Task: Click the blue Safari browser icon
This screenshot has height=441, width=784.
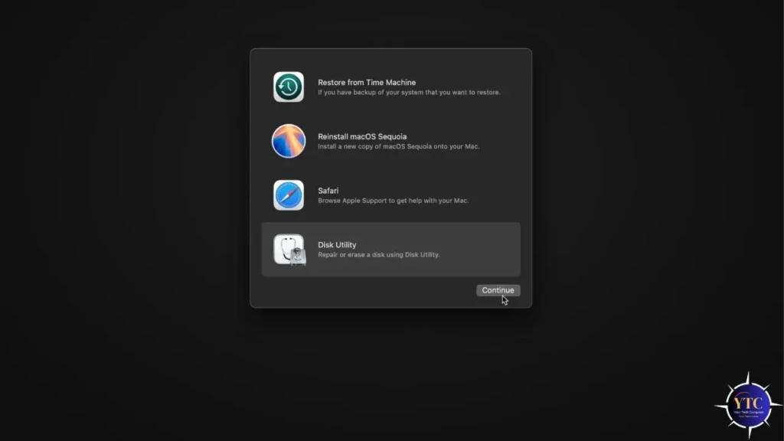Action: point(288,195)
